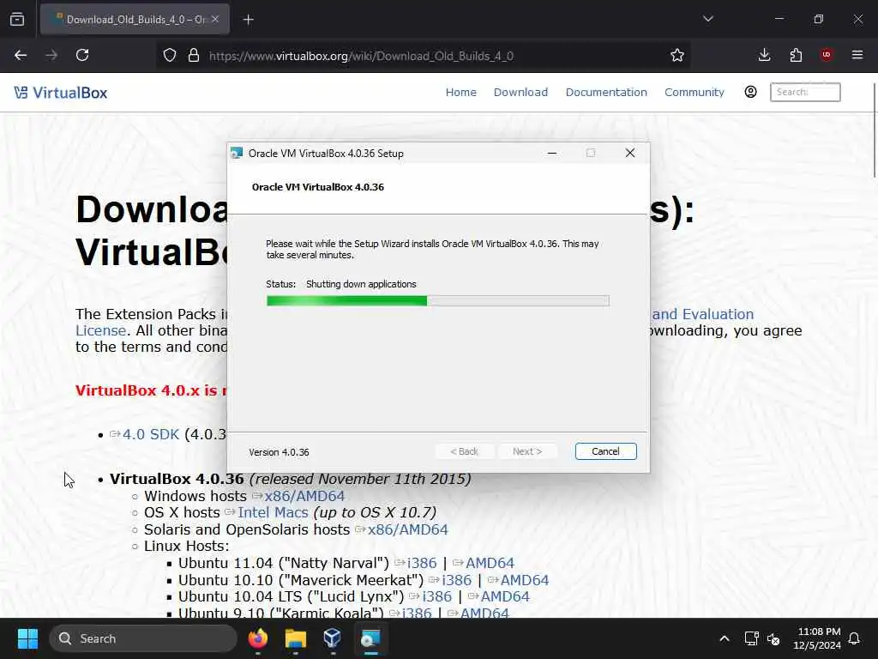Open the tracking protection shield icon
The height and width of the screenshot is (659, 878).
(x=170, y=55)
